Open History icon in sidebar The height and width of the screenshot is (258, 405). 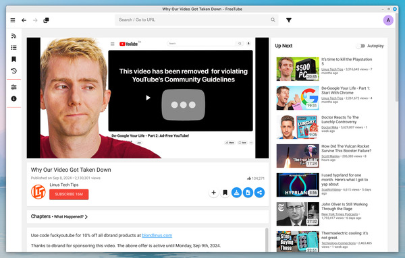pos(14,71)
